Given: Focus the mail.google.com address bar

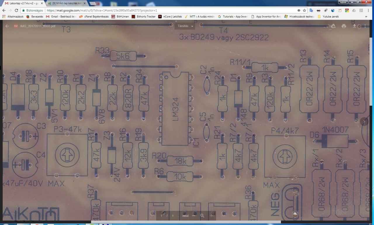Looking at the screenshot, I should (164, 10).
